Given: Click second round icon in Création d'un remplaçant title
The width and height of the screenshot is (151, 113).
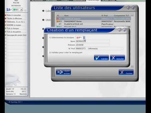Looking at the screenshot, I should tap(125, 30).
